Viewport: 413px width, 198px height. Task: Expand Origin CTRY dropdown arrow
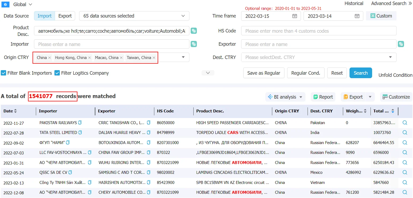coord(183,57)
